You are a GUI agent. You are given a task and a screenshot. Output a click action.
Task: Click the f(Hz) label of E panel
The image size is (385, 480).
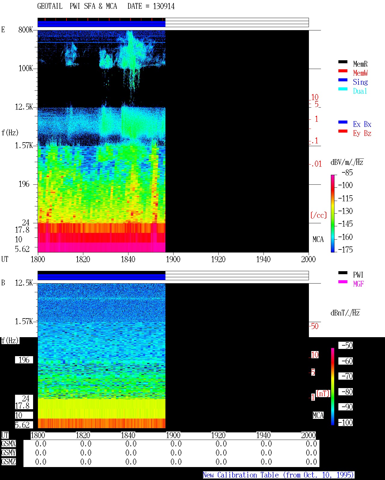click(x=10, y=133)
